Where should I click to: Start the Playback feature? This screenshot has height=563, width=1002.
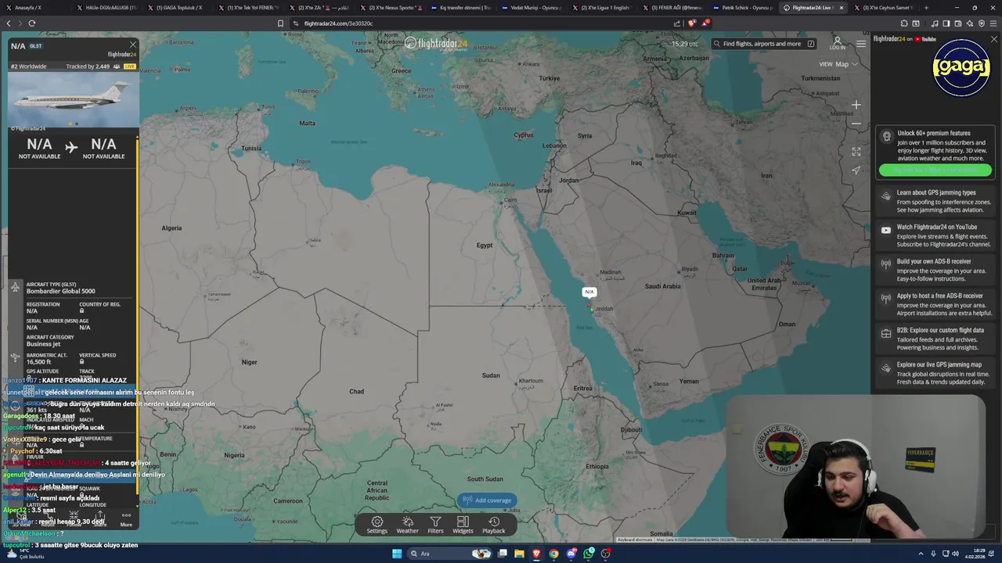pos(494,525)
